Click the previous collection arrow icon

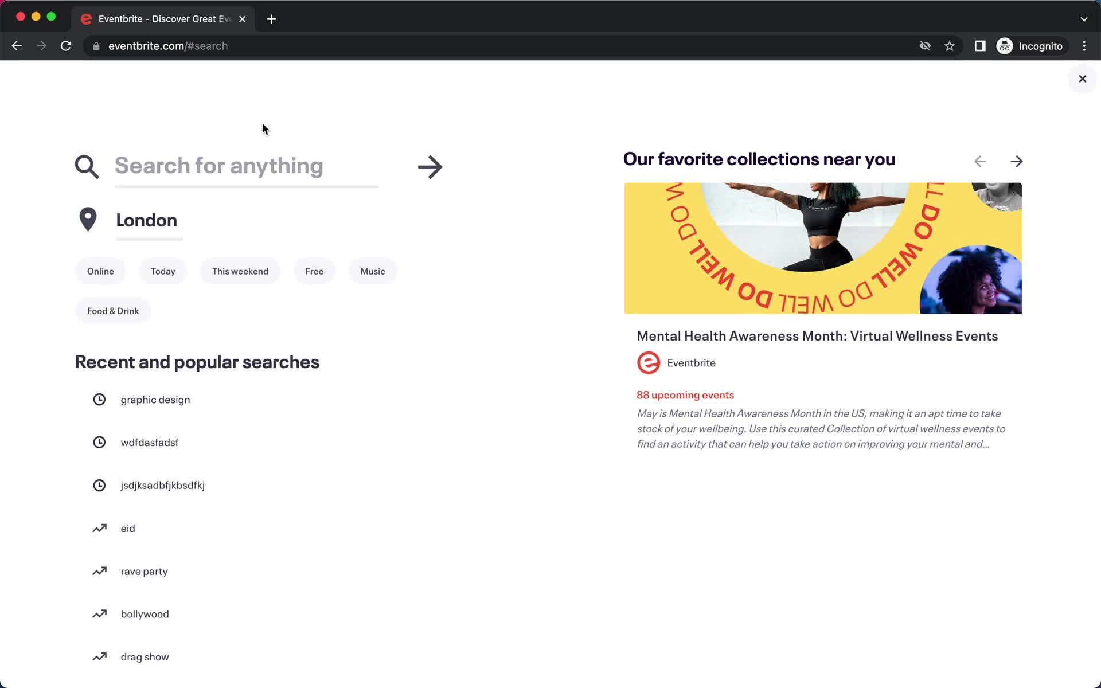coord(981,161)
